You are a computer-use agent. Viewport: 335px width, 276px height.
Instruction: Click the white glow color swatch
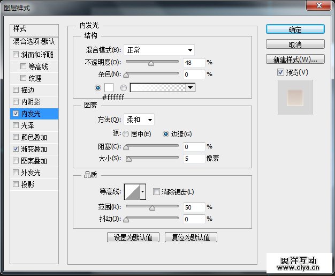click(x=109, y=88)
